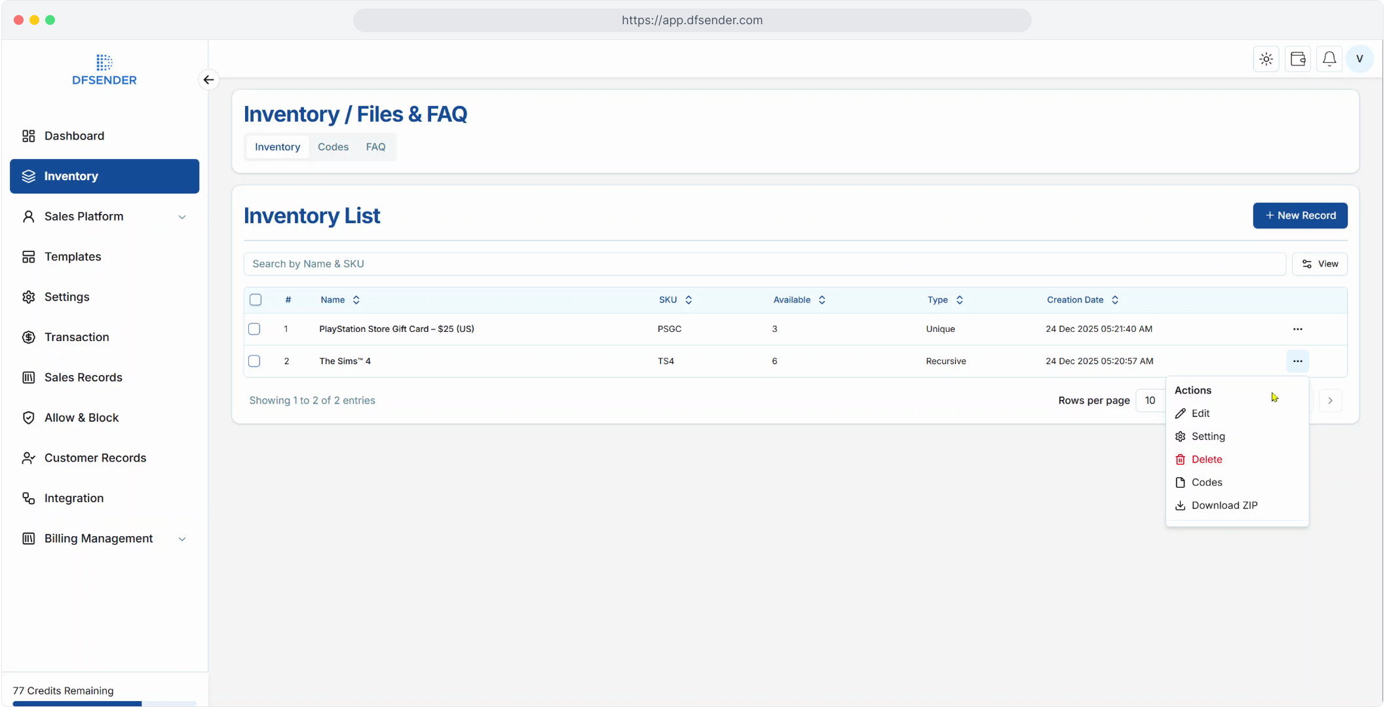
Task: Switch to the Codes tab
Action: (x=333, y=147)
